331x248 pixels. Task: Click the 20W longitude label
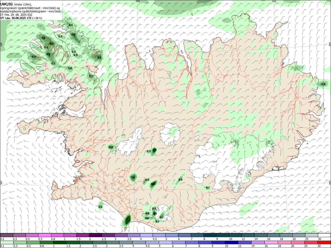(138, 1)
